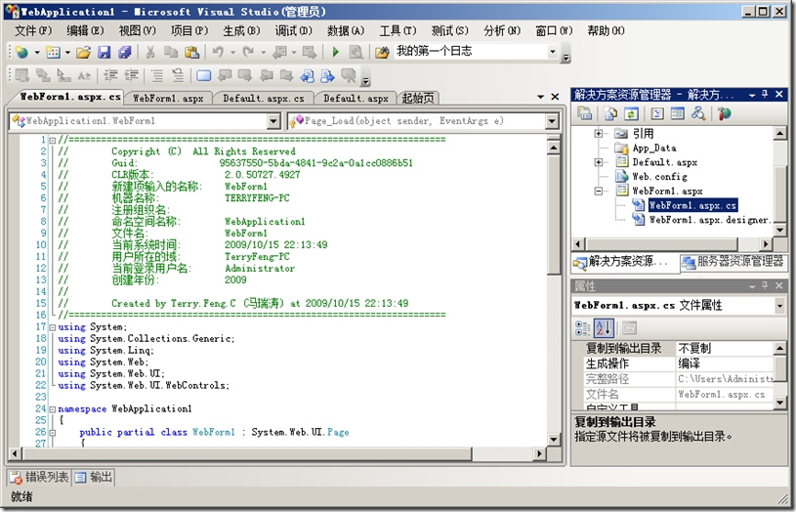
Task: Collapse the namespace block at line 24
Action: pos(53,409)
